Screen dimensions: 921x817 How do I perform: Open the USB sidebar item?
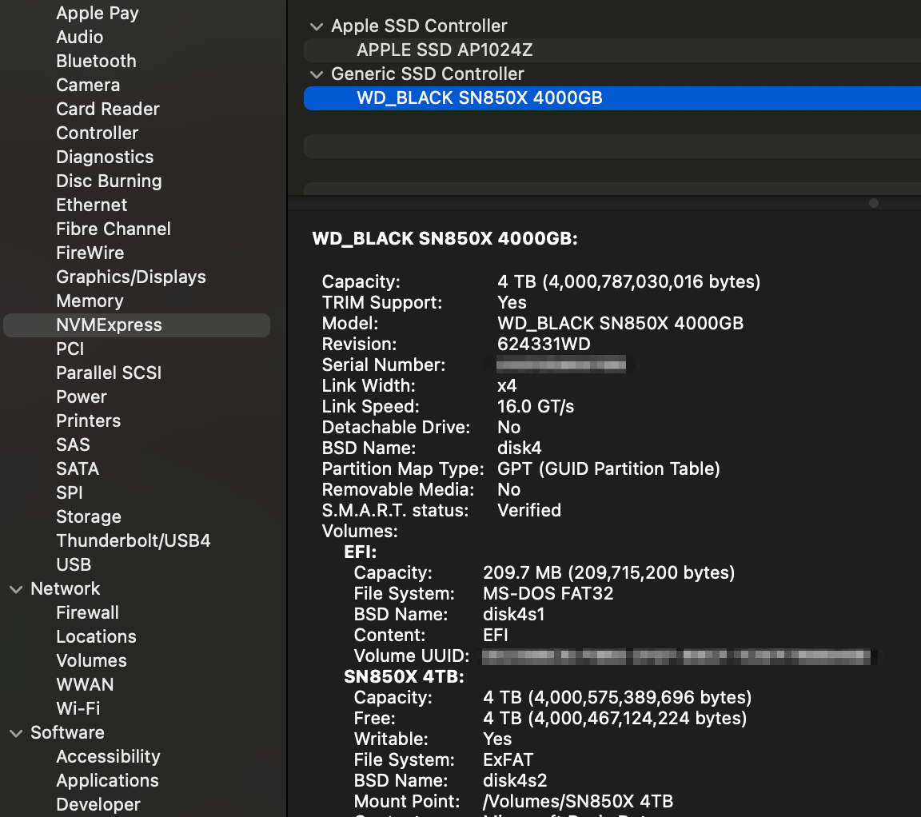pos(74,565)
